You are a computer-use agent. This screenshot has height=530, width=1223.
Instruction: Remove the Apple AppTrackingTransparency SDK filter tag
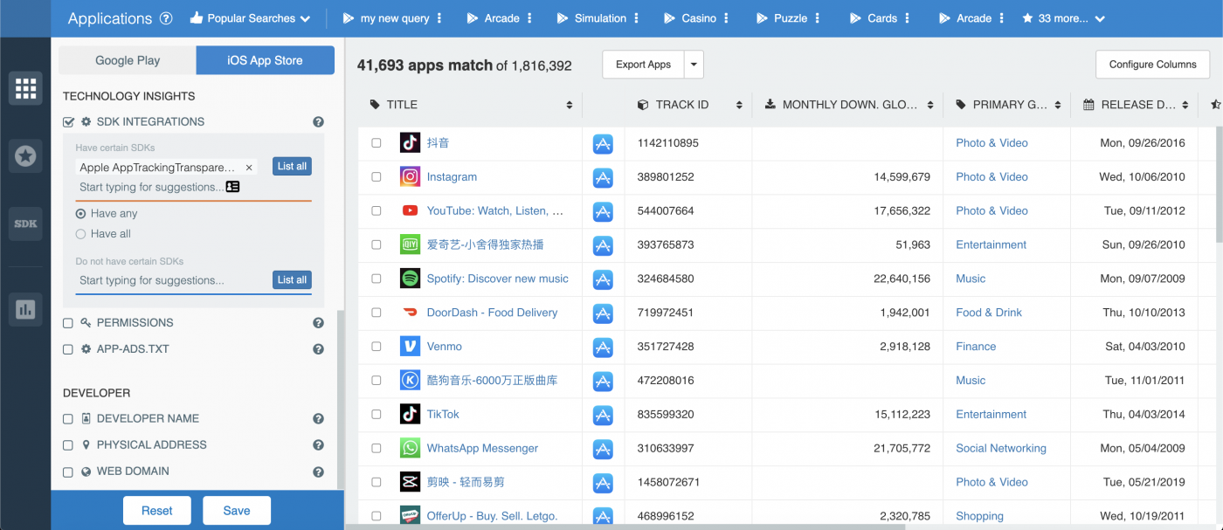point(248,166)
